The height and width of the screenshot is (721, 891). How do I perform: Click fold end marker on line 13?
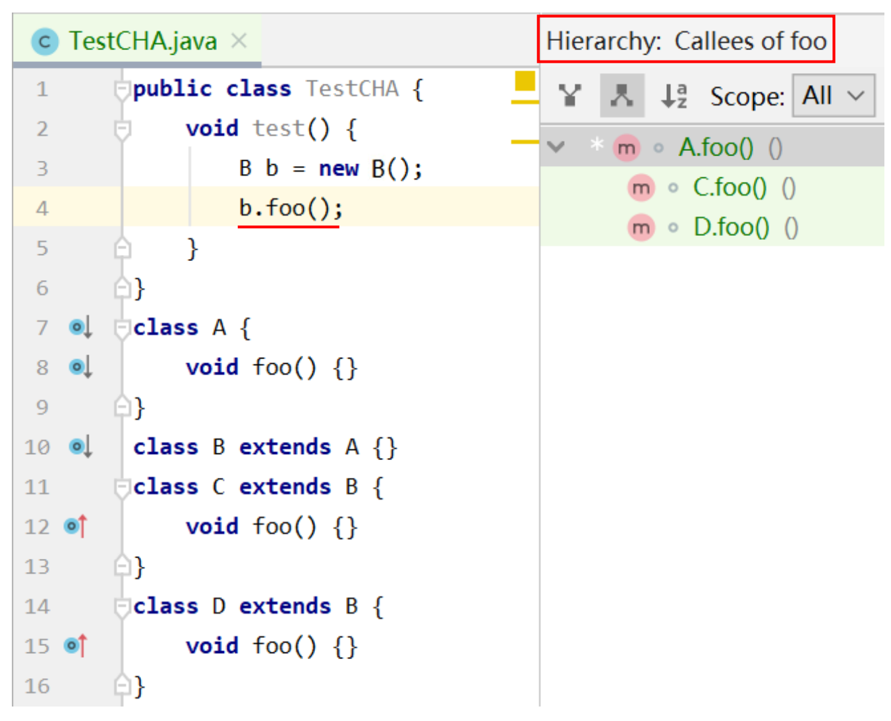tap(122, 566)
